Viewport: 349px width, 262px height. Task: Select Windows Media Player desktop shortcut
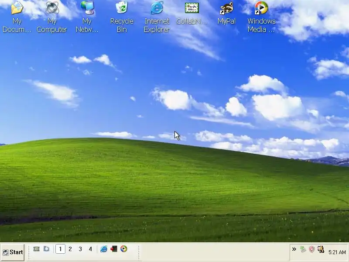pyautogui.click(x=261, y=17)
